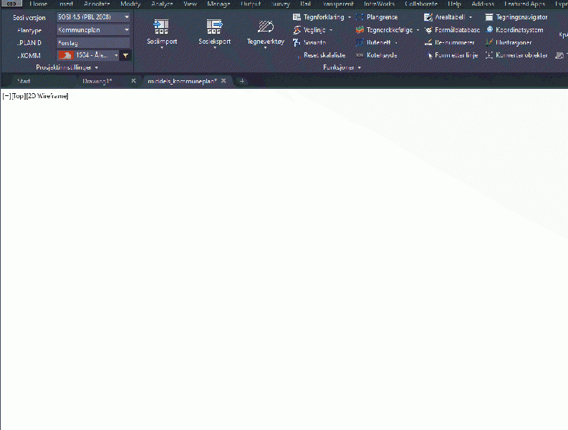
Task: Open the C3D application menu button
Action: point(11,4)
